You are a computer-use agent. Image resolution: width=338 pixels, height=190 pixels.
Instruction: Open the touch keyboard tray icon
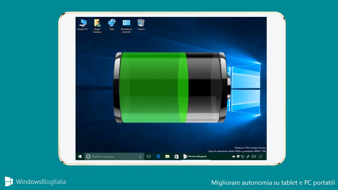point(254,156)
